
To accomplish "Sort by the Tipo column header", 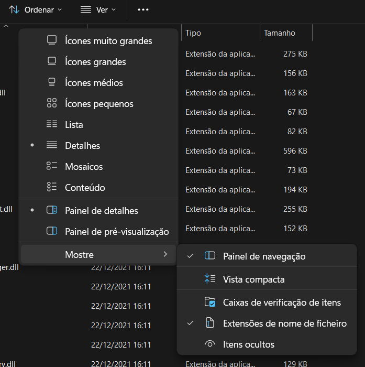I will [x=220, y=33].
